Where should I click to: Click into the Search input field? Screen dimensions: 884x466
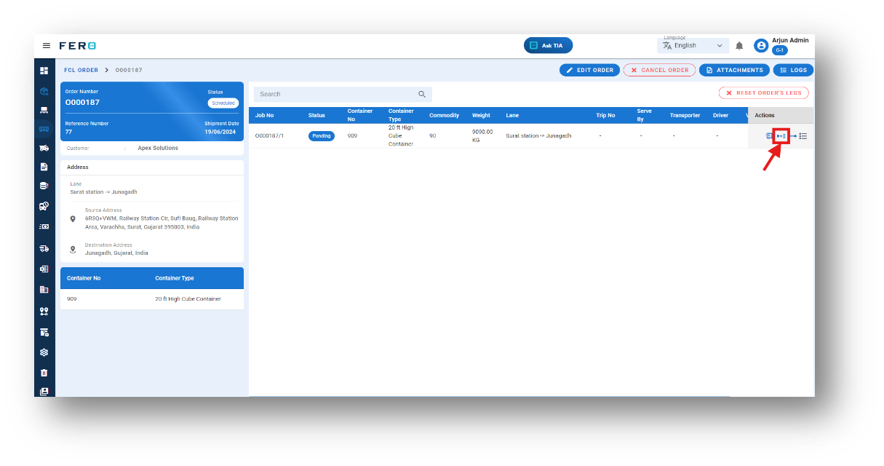point(343,94)
